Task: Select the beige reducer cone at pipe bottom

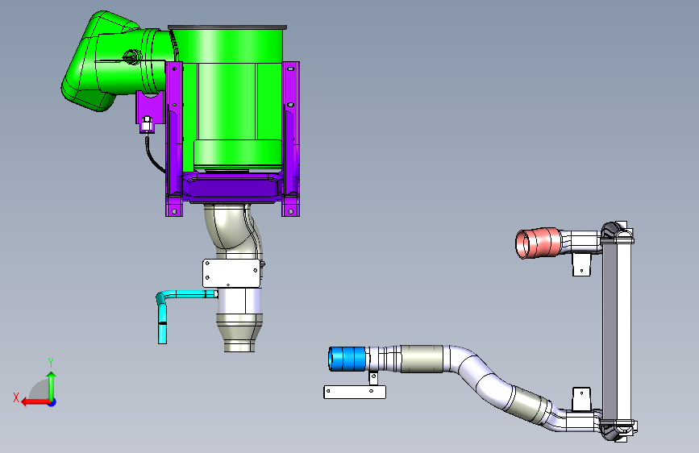Action: tap(239, 334)
